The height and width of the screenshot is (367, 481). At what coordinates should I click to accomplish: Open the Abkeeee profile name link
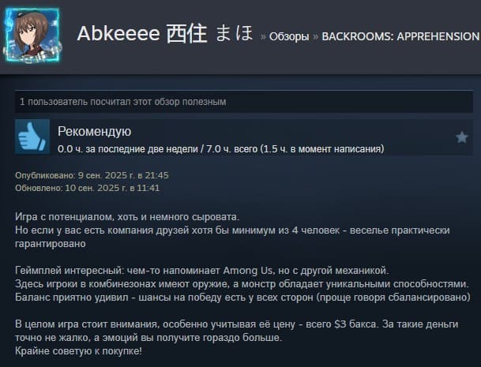(118, 33)
